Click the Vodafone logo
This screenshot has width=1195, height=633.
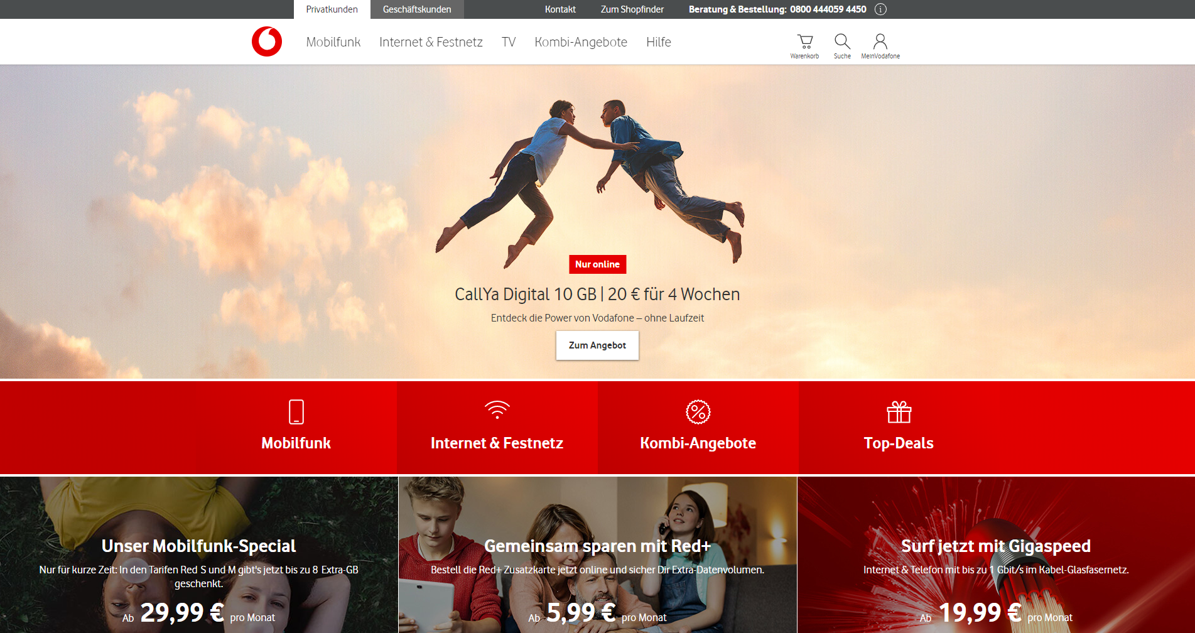pyautogui.click(x=267, y=42)
